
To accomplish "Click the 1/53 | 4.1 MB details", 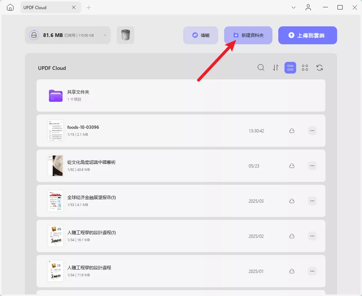I will 78,205.
